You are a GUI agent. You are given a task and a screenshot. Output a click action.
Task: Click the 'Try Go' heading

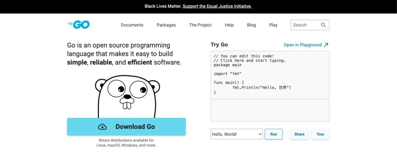219,45
